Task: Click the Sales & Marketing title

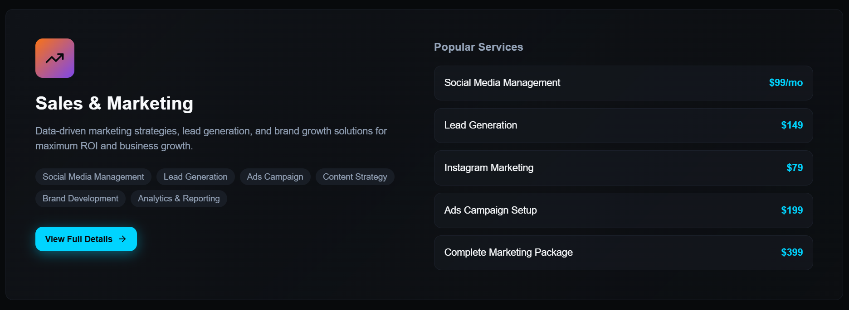Action: click(114, 103)
